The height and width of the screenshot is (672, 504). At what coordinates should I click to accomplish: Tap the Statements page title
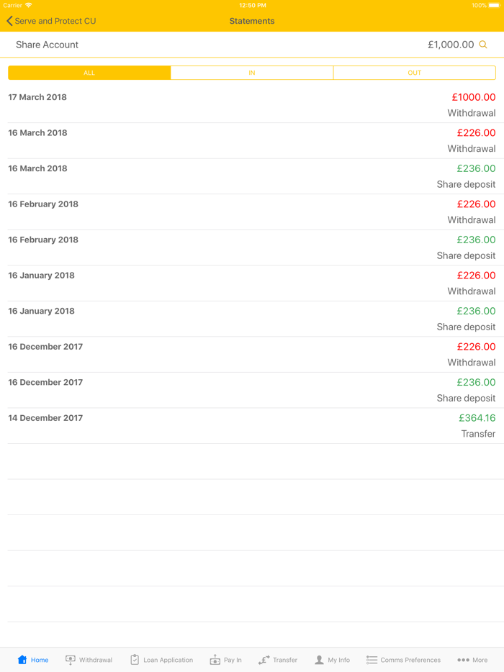coord(252,21)
